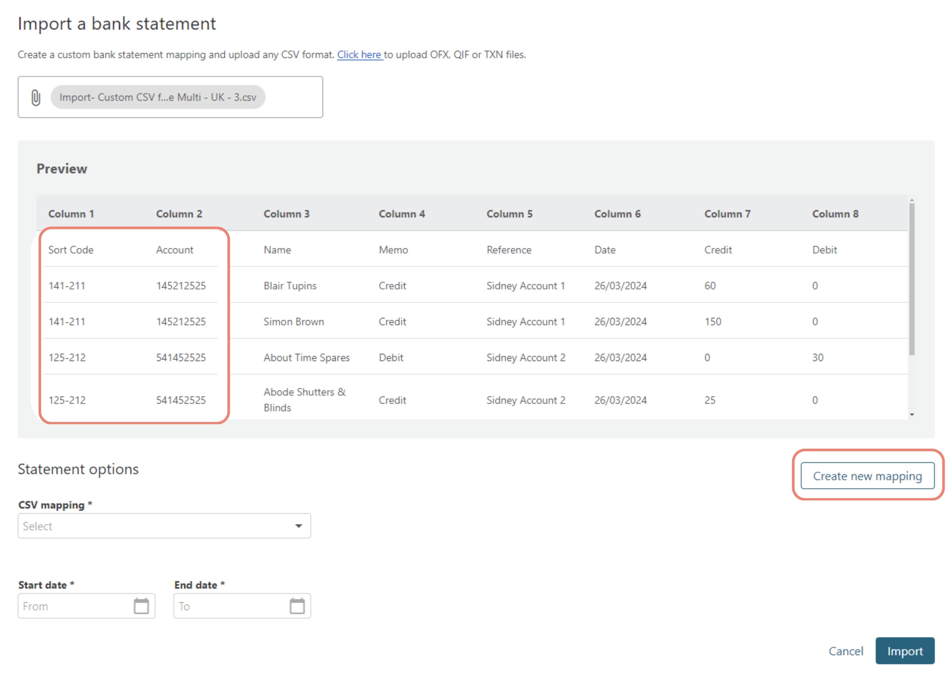Click the 'Start date *' label

coord(46,585)
